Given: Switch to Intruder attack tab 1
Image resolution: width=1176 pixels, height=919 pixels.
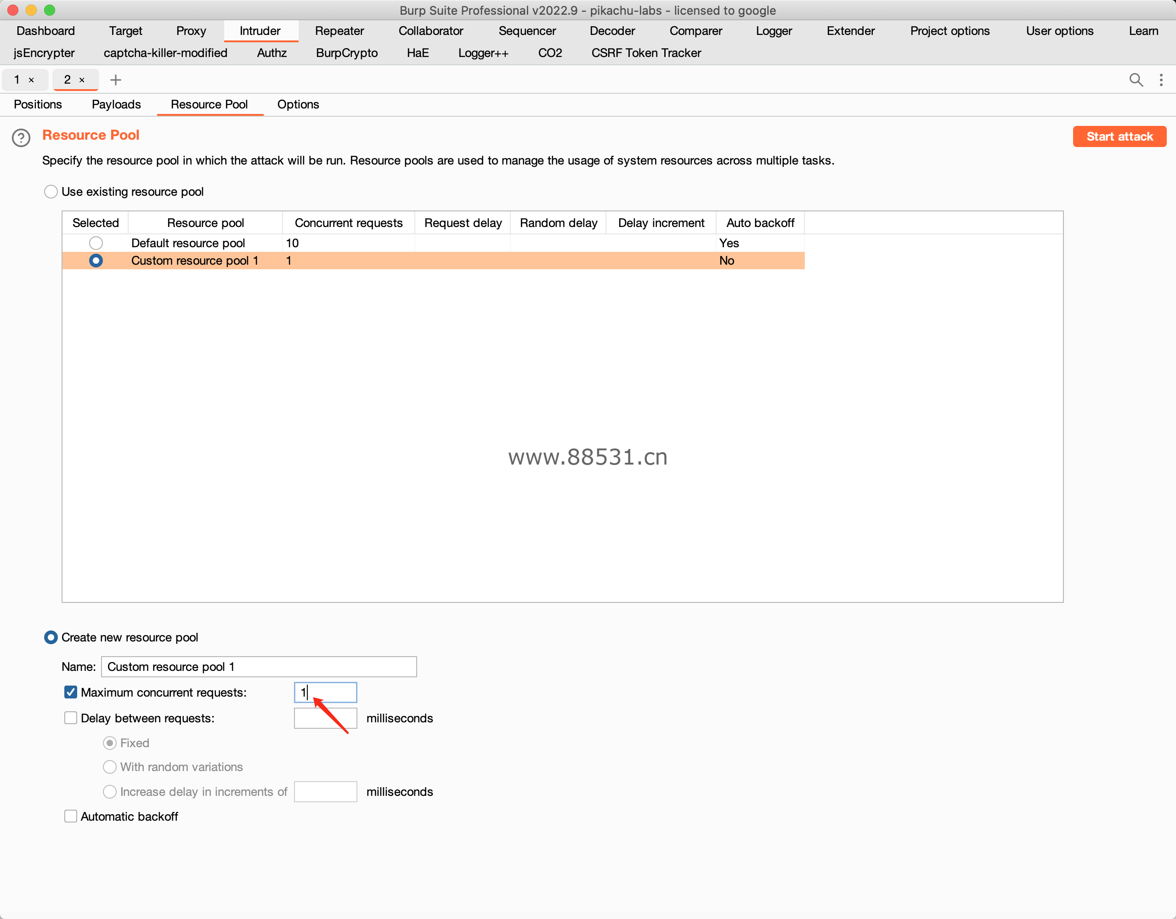Looking at the screenshot, I should coord(17,80).
